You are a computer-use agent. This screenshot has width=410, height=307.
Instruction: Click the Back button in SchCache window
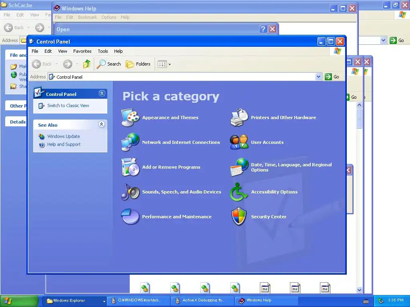14,28
